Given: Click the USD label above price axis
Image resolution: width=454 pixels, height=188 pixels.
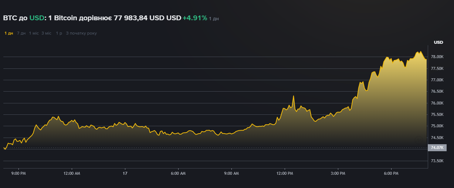Looking at the screenshot, I should pyautogui.click(x=438, y=42).
